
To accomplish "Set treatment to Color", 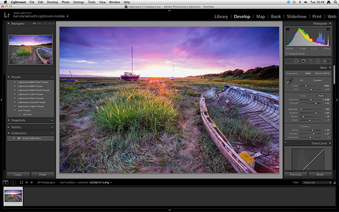I will tap(308, 73).
